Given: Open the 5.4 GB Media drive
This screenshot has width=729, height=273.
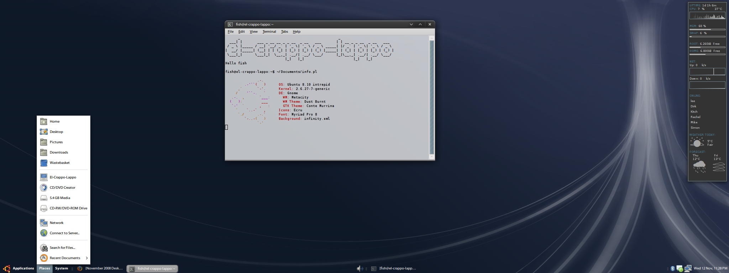Looking at the screenshot, I should tap(60, 198).
